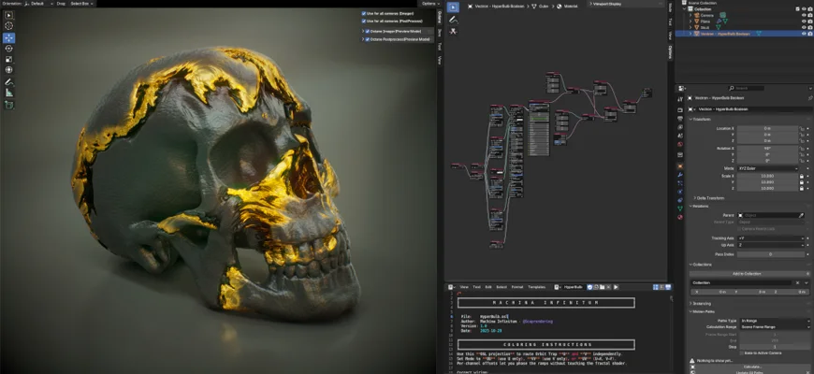814x374 pixels.
Task: Toggle lock on Scale X
Action: point(802,177)
